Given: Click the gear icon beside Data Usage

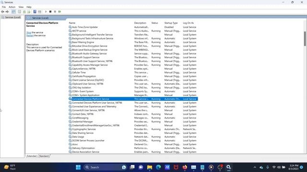Looking at the screenshot, I should pos(70,137).
